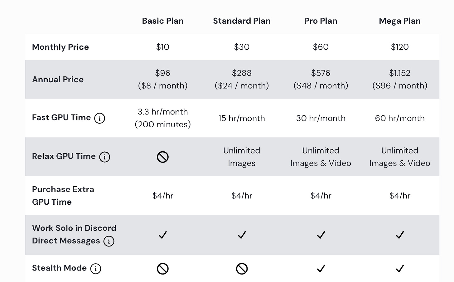The height and width of the screenshot is (282, 454).
Task: Click Standard Plan's Stealth Mode unavailable icon
Action: pos(242,269)
